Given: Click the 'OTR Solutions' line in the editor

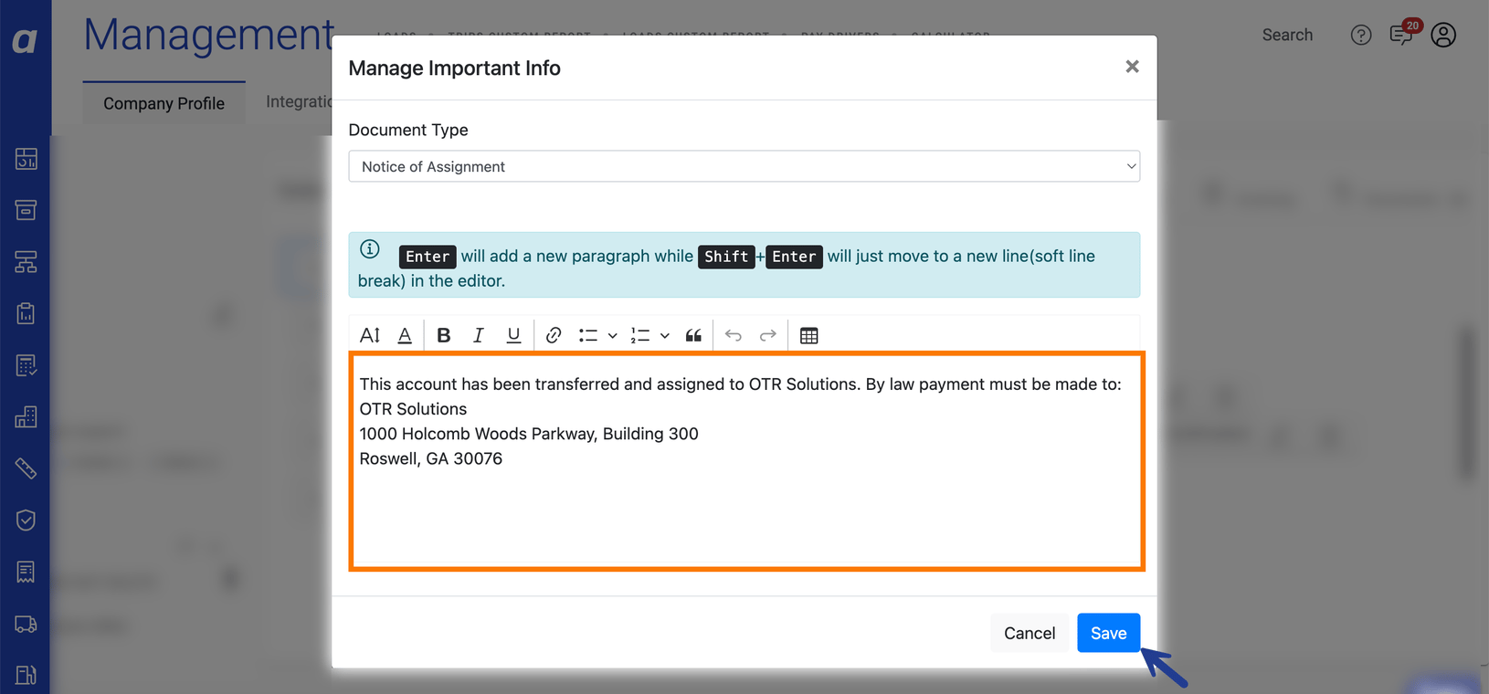Looking at the screenshot, I should [x=413, y=409].
